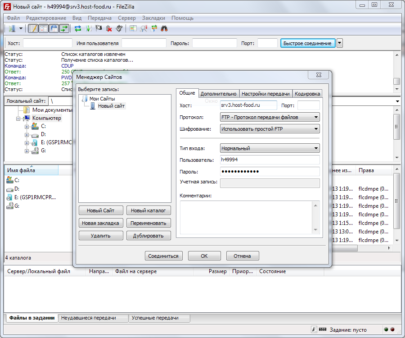Open local site path dropdown arrow
405x338 pixels.
[397, 101]
